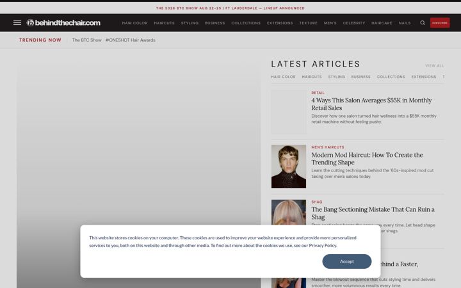Viewport: 461px width, 288px height.
Task: Select Extensions tab under Latest Articles
Action: tap(424, 77)
